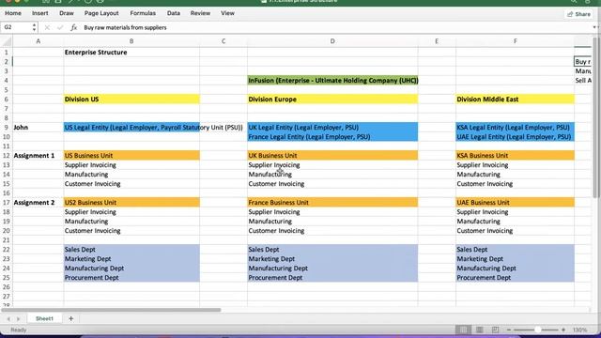Select the 'Division Middle East' cell

point(516,100)
